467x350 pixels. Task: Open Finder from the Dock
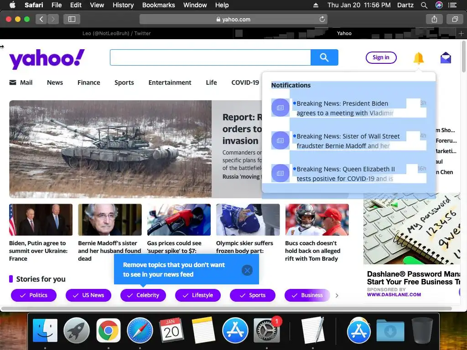[x=45, y=330]
